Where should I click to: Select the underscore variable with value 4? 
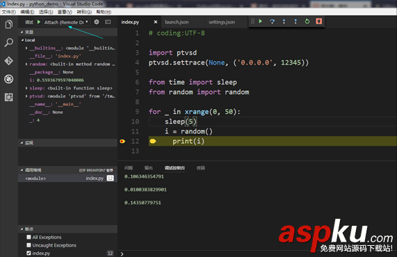tap(67, 120)
